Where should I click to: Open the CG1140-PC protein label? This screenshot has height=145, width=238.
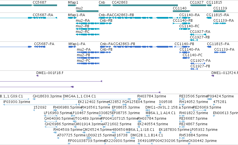point(192,55)
